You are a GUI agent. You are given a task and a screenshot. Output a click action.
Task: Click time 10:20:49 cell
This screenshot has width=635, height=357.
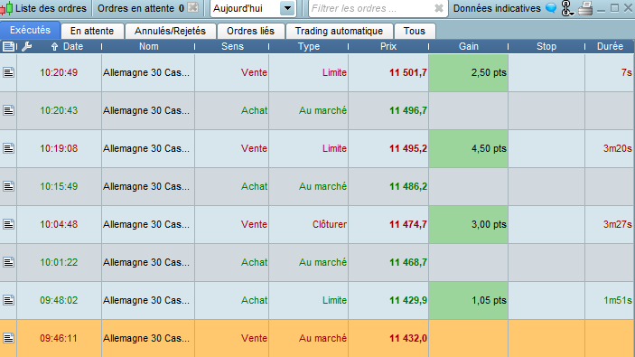click(x=59, y=72)
